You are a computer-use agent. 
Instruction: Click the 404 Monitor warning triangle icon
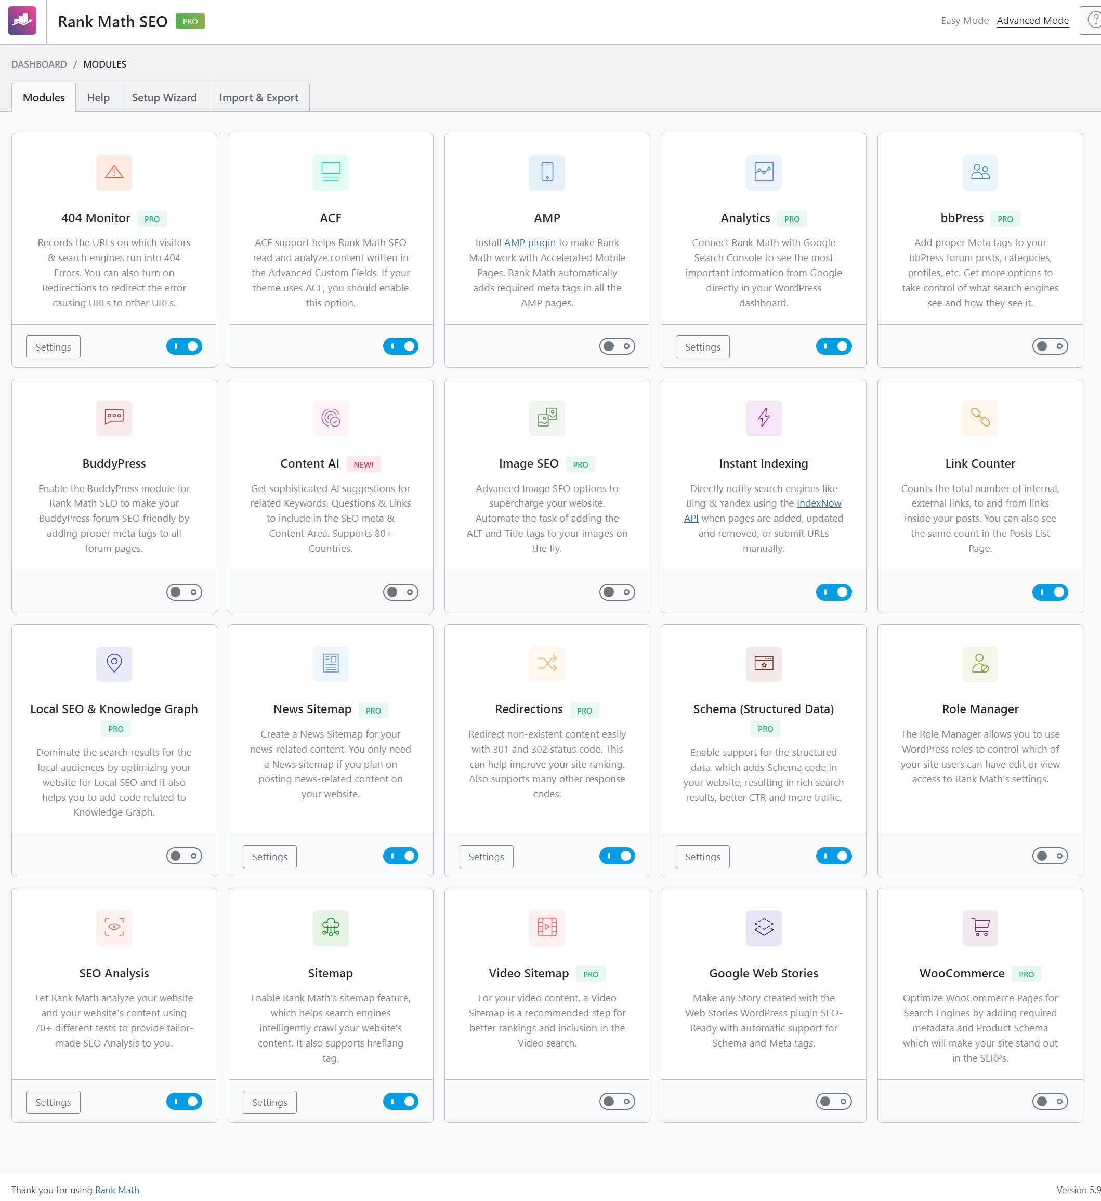click(x=114, y=172)
